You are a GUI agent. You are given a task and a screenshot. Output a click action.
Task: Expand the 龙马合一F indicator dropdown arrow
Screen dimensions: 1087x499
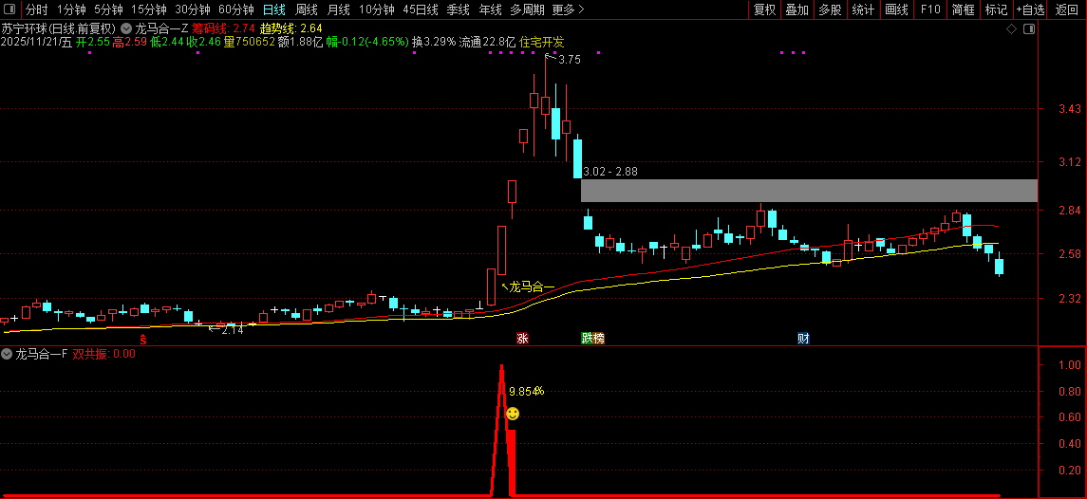click(x=7, y=354)
